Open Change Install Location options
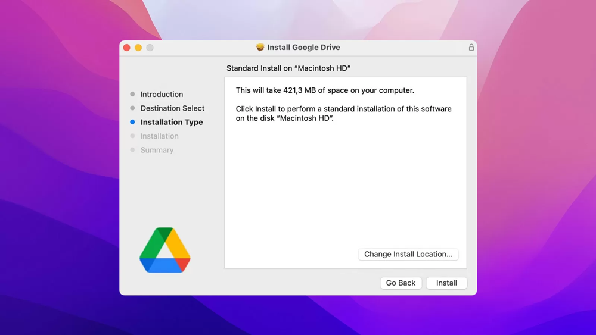The height and width of the screenshot is (335, 596). click(408, 254)
